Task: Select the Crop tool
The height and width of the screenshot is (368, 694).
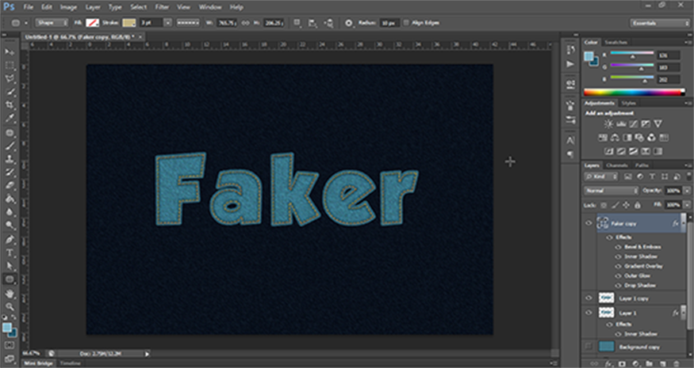Action: pos(10,105)
